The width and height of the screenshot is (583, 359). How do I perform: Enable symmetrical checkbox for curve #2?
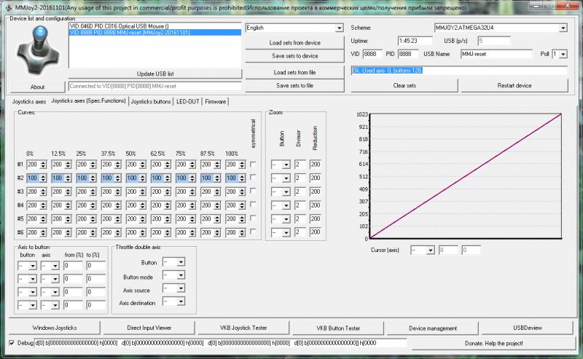click(253, 177)
